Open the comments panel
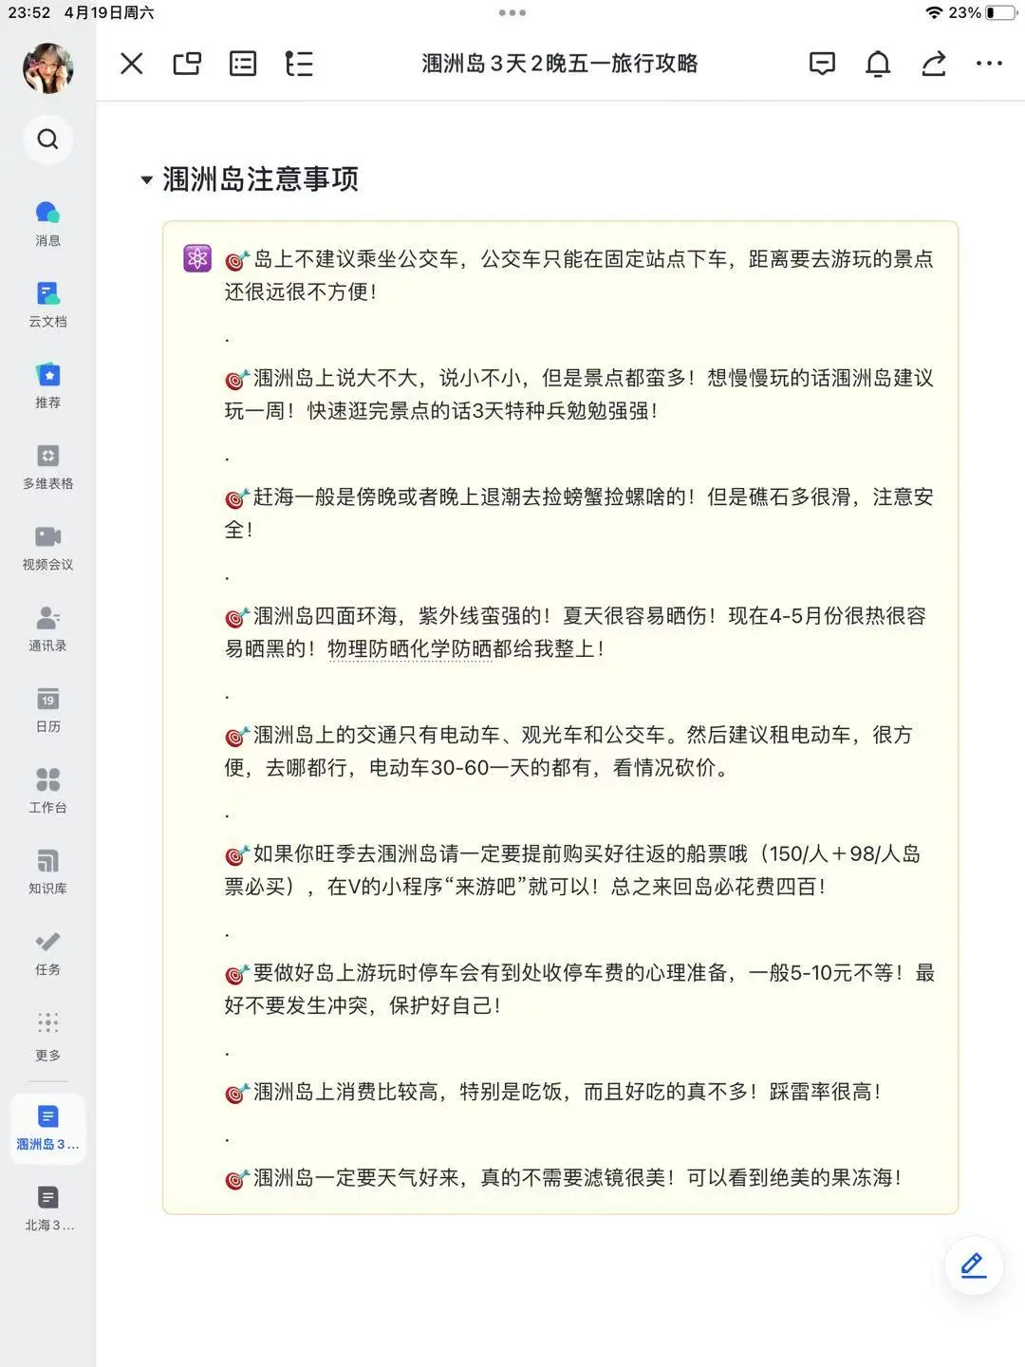 point(822,64)
